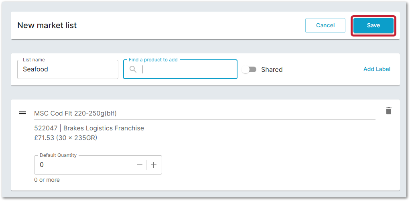410x201 pixels.
Task: Cancel the new market list
Action: pyautogui.click(x=325, y=25)
